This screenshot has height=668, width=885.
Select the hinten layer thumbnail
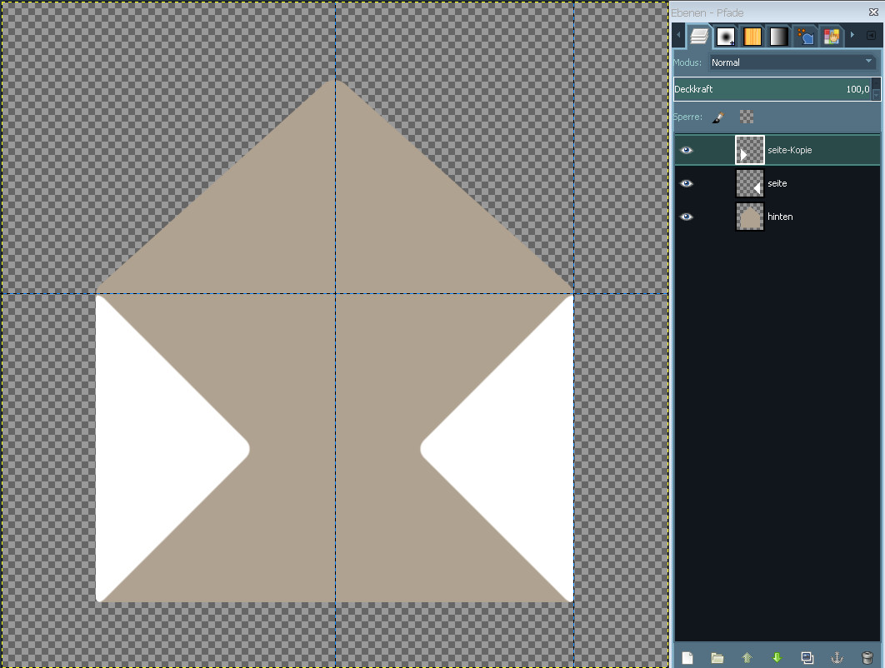pyautogui.click(x=750, y=217)
